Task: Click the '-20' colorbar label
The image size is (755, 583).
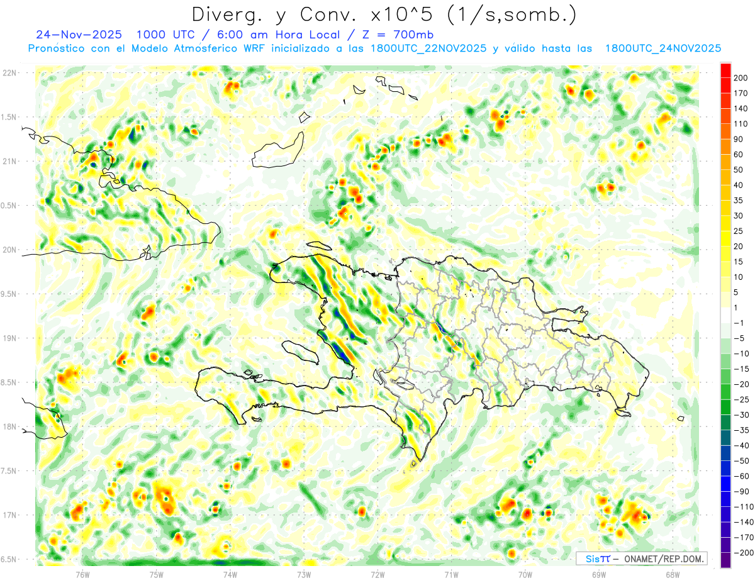Action: (741, 384)
